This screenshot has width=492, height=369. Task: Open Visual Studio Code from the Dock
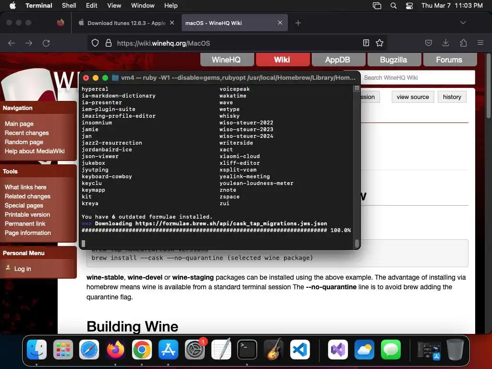tap(300, 349)
